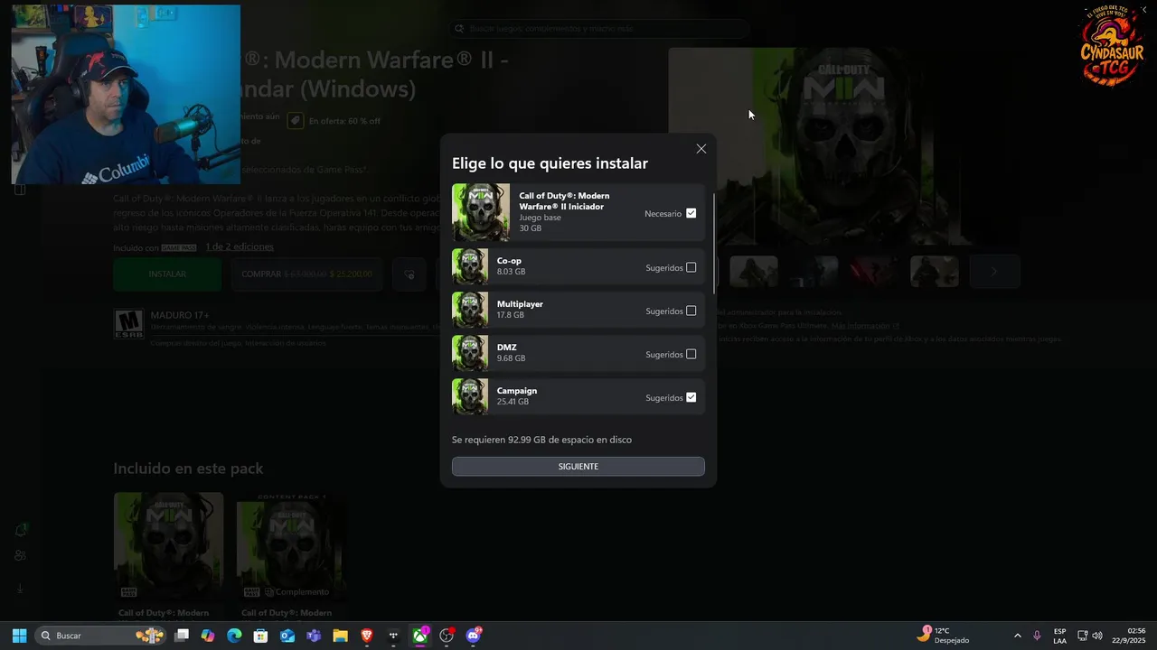Open the weather widget showing 12°C
Screen dimensions: 1157x650
tap(943, 636)
